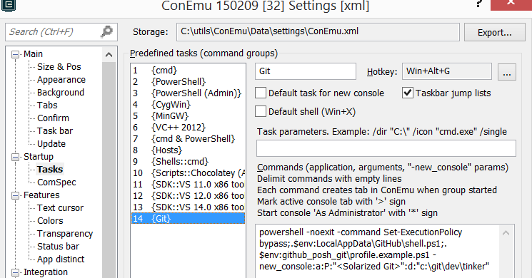Click into the Task parameters field
The image size is (532, 278).
[x=386, y=148]
